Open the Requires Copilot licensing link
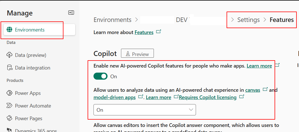The height and width of the screenshot is (132, 299). pyautogui.click(x=208, y=97)
